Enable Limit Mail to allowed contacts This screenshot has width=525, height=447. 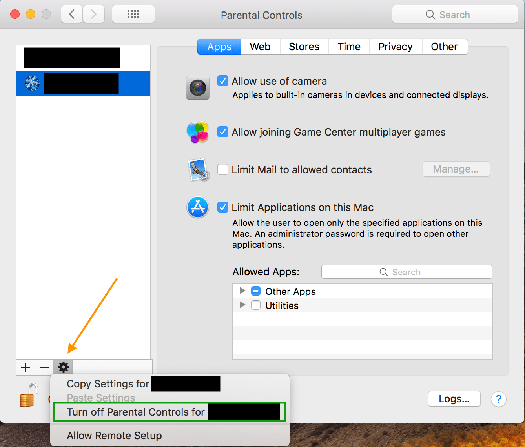(x=222, y=169)
